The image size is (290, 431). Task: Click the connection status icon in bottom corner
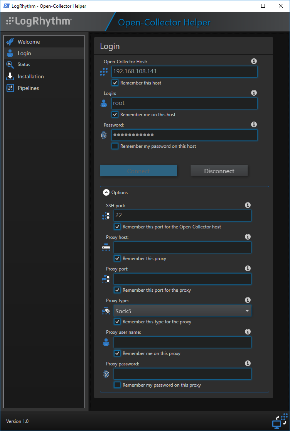(x=280, y=421)
